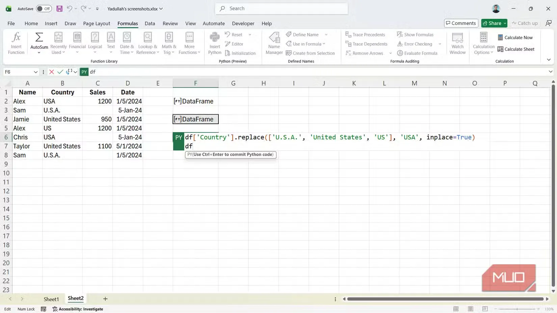Open the Math & Trig functions
The height and width of the screenshot is (313, 557).
tap(169, 43)
